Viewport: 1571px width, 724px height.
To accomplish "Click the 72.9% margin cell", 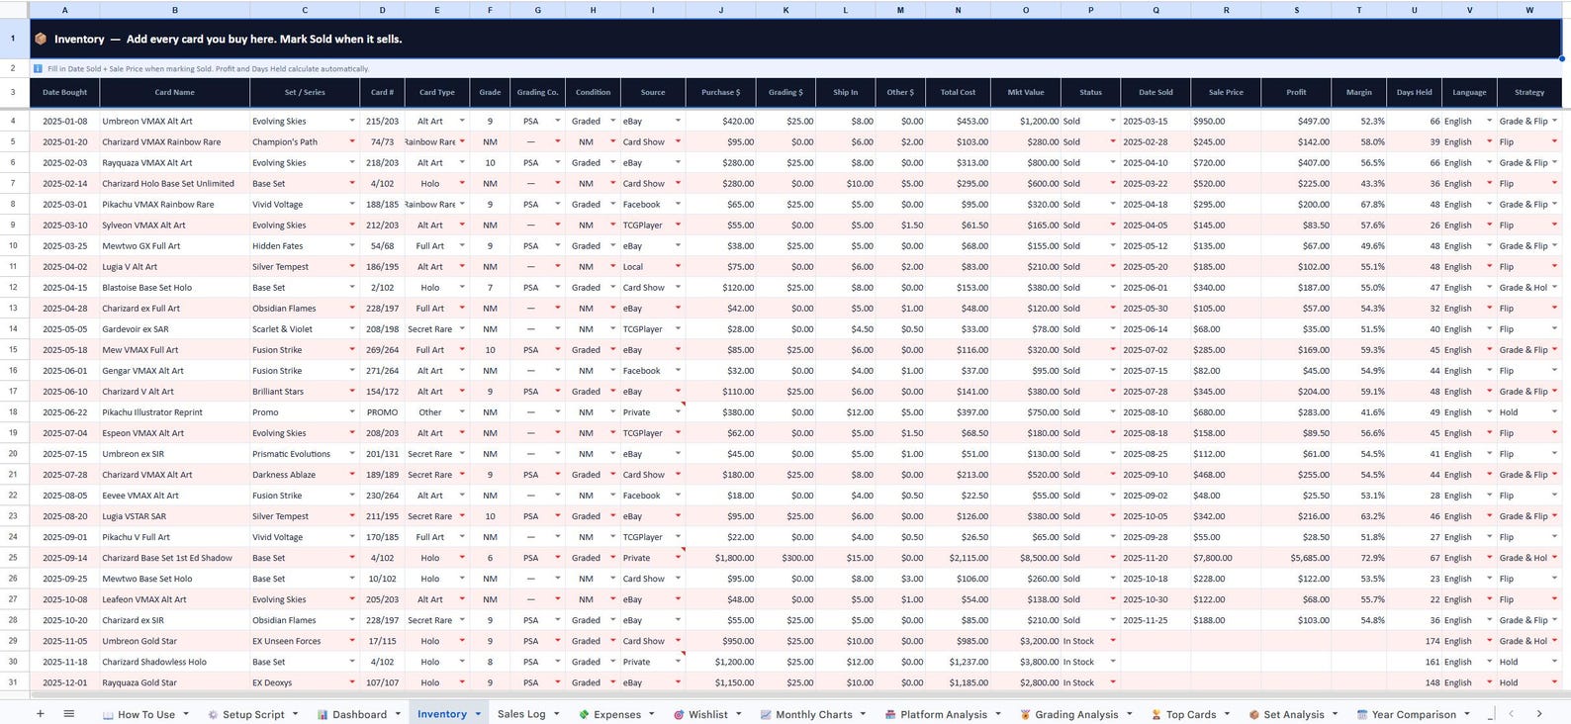I will pyautogui.click(x=1359, y=558).
